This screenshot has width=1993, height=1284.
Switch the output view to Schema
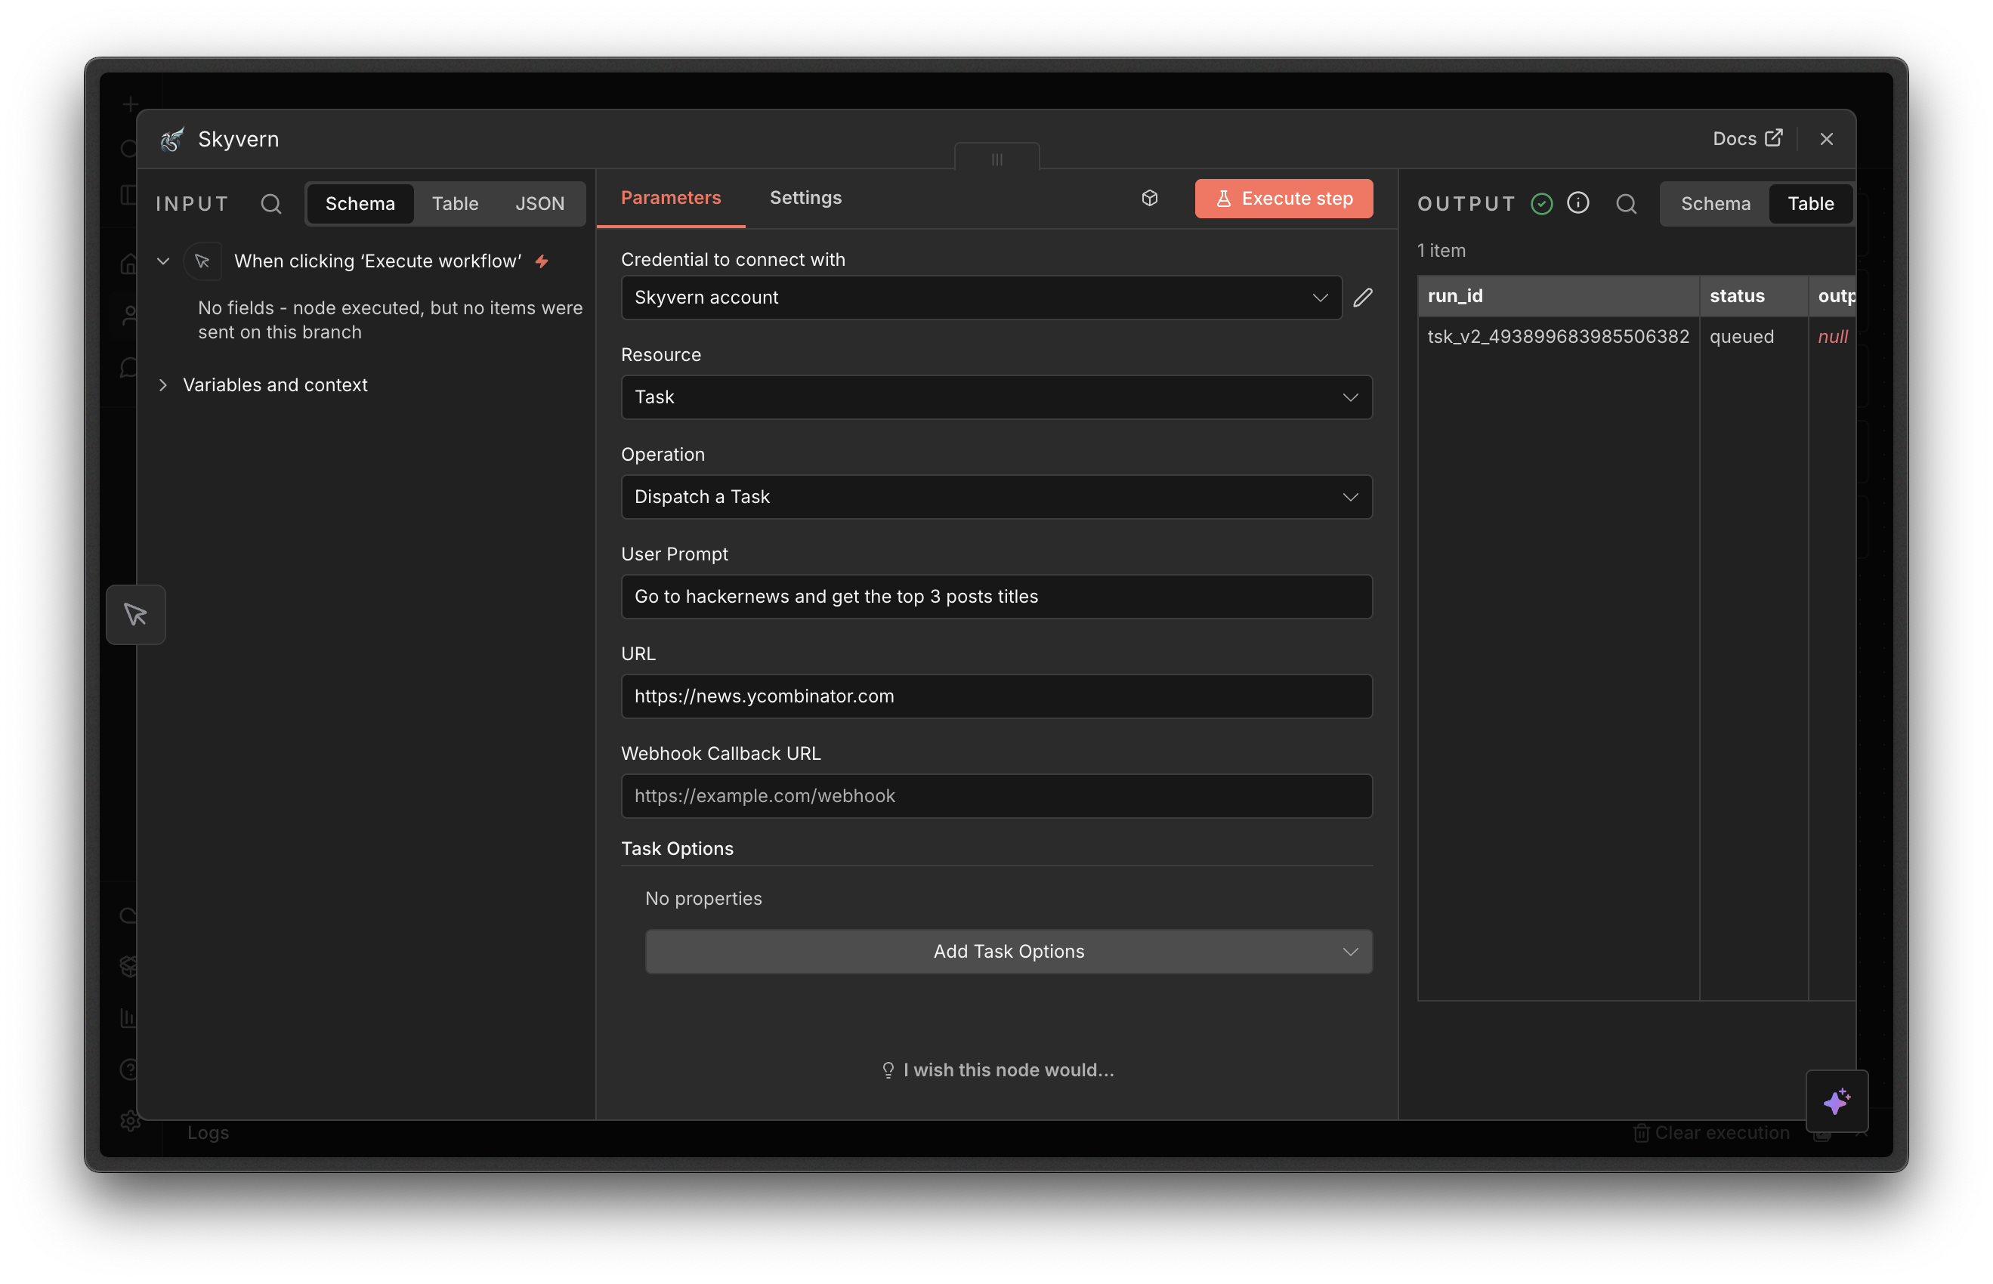click(1713, 203)
